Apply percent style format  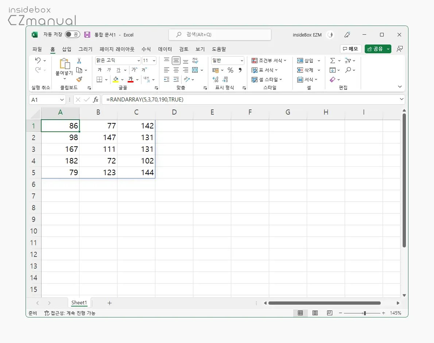click(x=230, y=70)
